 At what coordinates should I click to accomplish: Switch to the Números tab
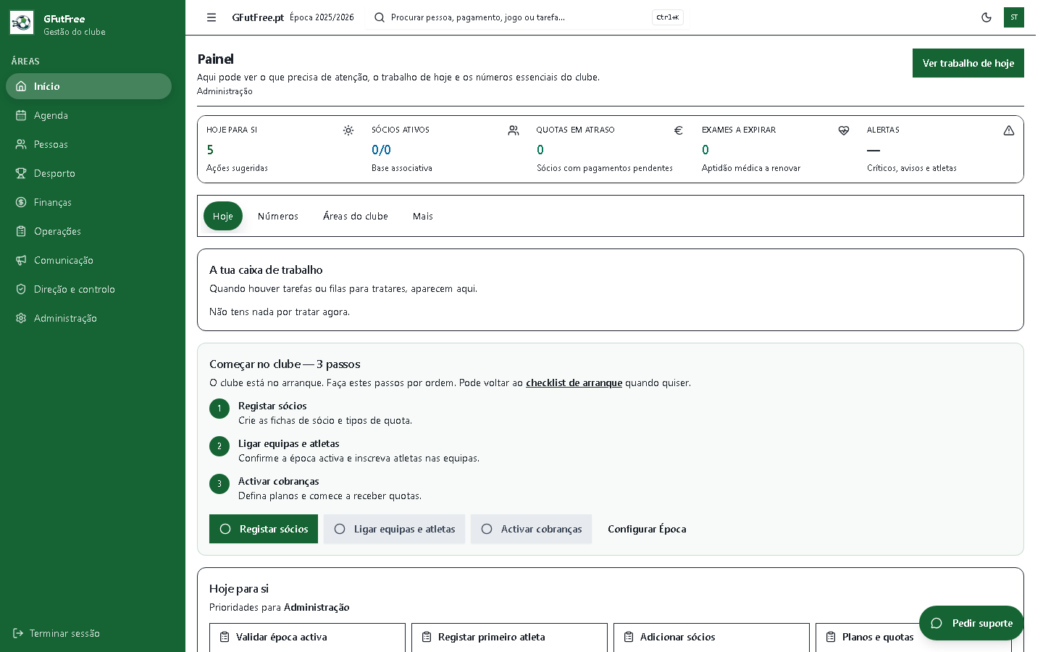coord(278,216)
